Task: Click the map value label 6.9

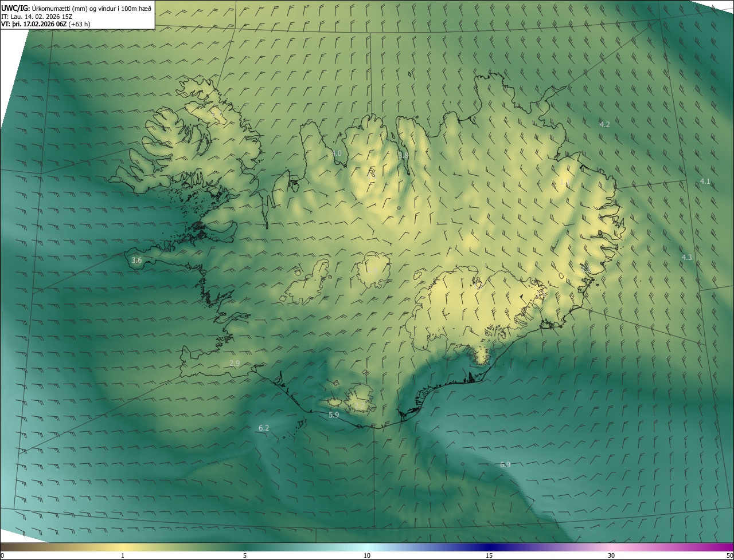Action: click(x=505, y=464)
